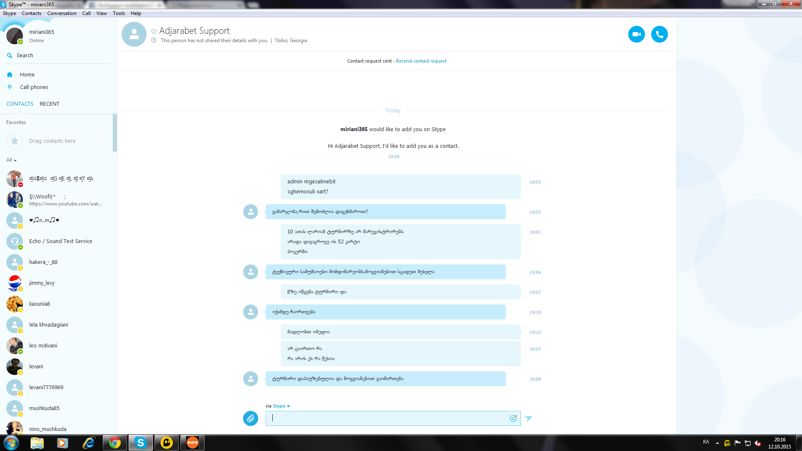This screenshot has width=802, height=451.
Task: Open the via Skype dropdown
Action: pyautogui.click(x=281, y=406)
